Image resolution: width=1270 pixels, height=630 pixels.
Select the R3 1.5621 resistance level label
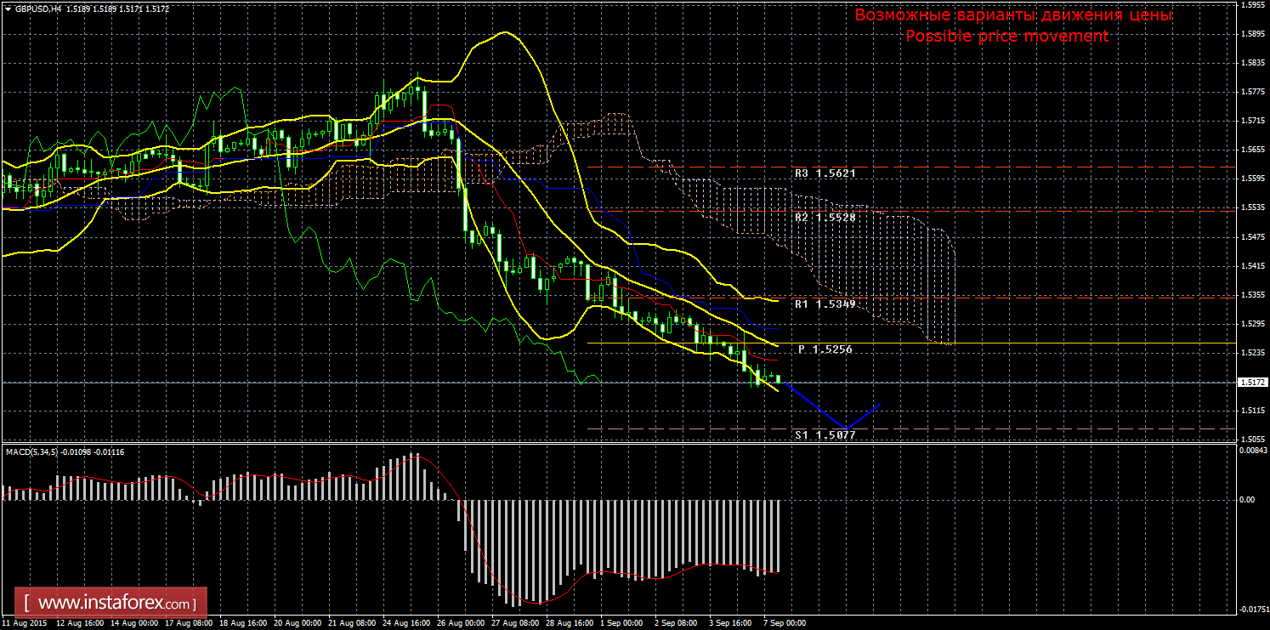pyautogui.click(x=825, y=173)
